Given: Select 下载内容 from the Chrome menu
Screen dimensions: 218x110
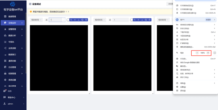Looking at the screenshot, I should pos(195,32).
